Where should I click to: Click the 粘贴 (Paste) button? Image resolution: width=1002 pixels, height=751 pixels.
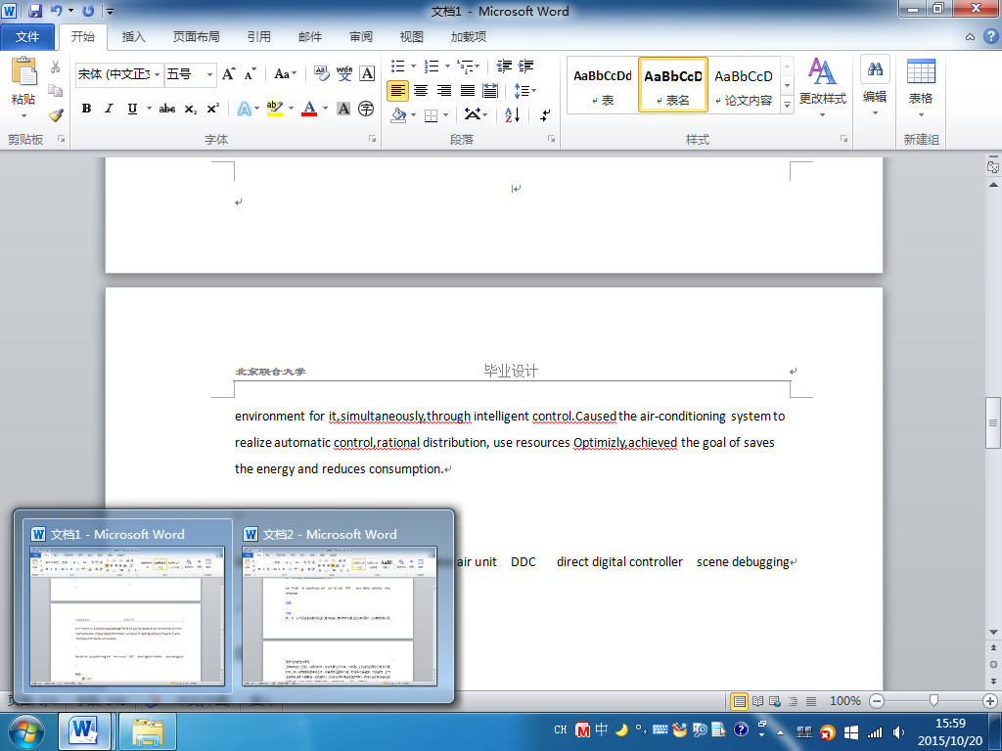pos(23,88)
